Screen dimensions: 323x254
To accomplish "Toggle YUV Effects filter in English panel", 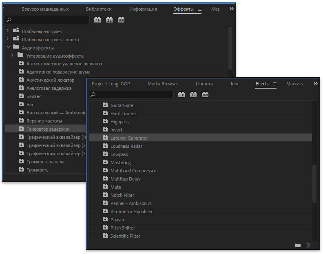I will 205,95.
